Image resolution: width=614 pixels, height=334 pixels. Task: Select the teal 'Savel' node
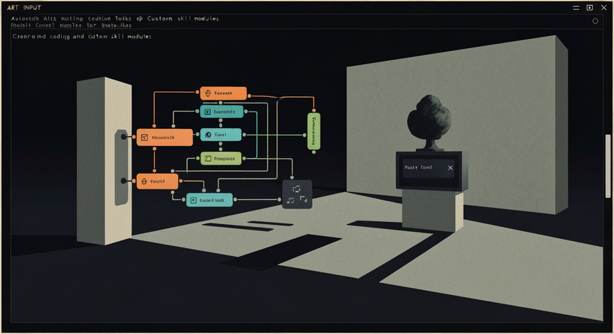[x=221, y=135]
